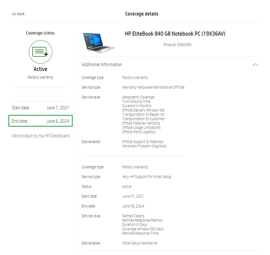This screenshot has width=270, height=255.
Task: Click Coverage Window Std Days entry
Action: [x=143, y=229]
